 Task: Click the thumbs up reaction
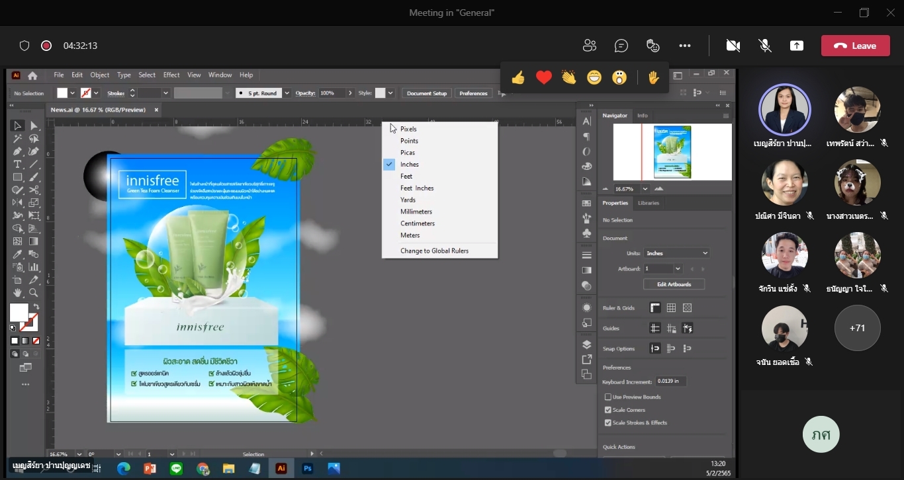click(518, 78)
